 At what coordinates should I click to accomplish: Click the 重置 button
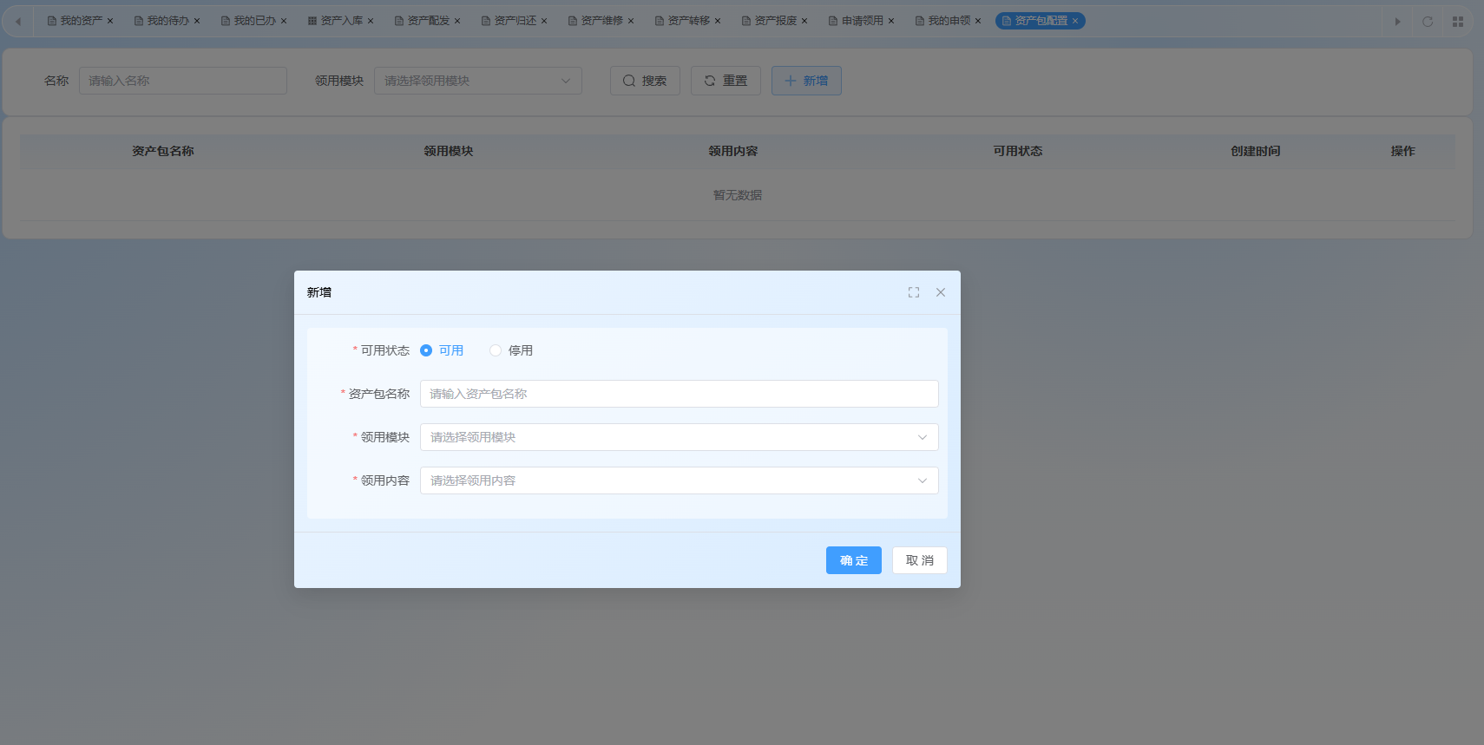(726, 81)
